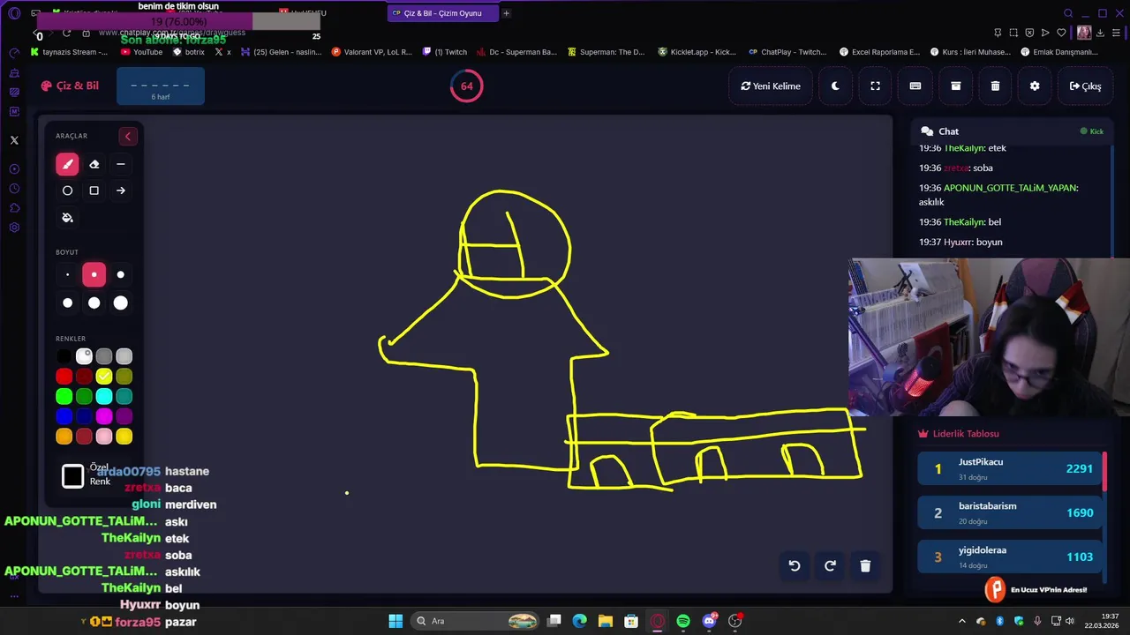
Task: Undo the last drawing stroke
Action: [795, 566]
